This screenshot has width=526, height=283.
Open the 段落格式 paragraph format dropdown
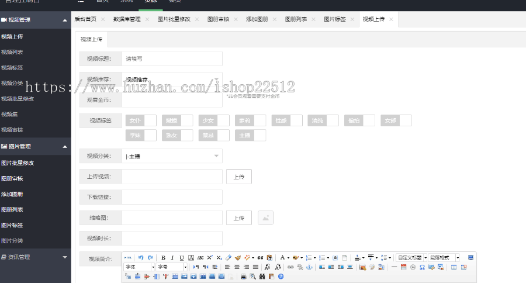pos(444,258)
